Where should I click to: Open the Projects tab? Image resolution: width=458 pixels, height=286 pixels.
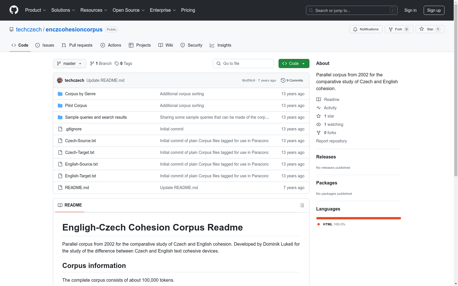[x=140, y=45]
